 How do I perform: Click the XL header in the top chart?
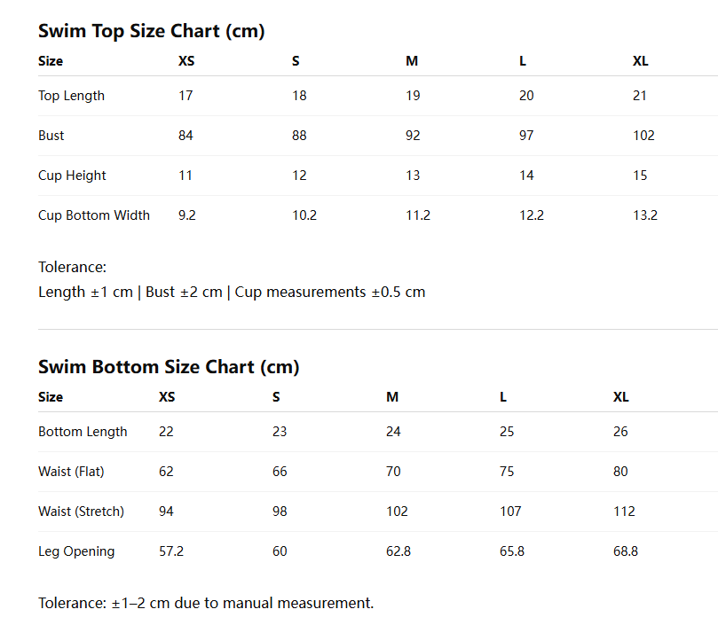point(640,61)
